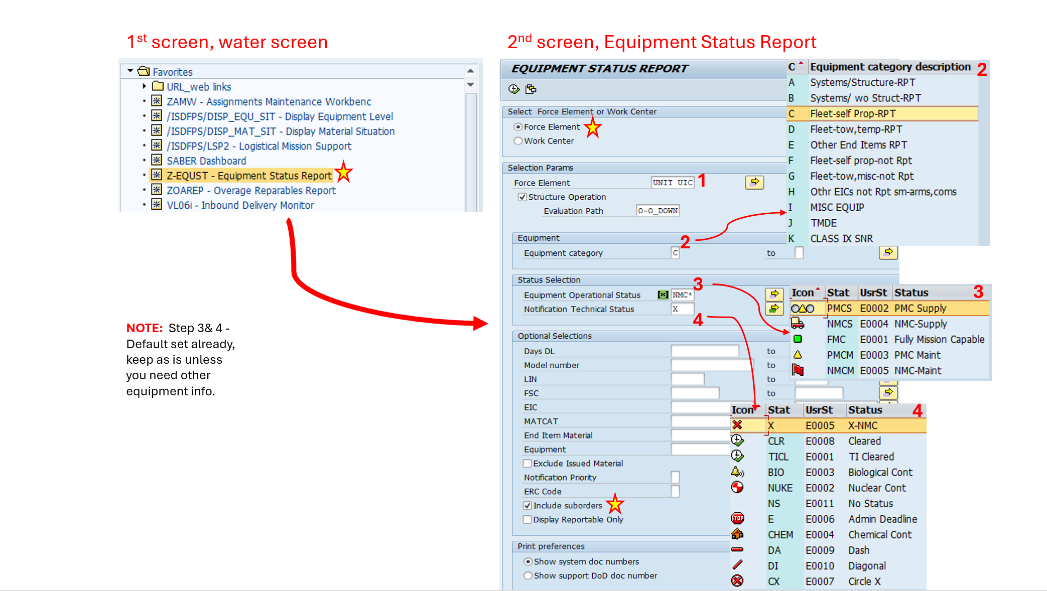Image resolution: width=1047 pixels, height=591 pixels.
Task: Select the Work Center radio button
Action: pyautogui.click(x=518, y=141)
